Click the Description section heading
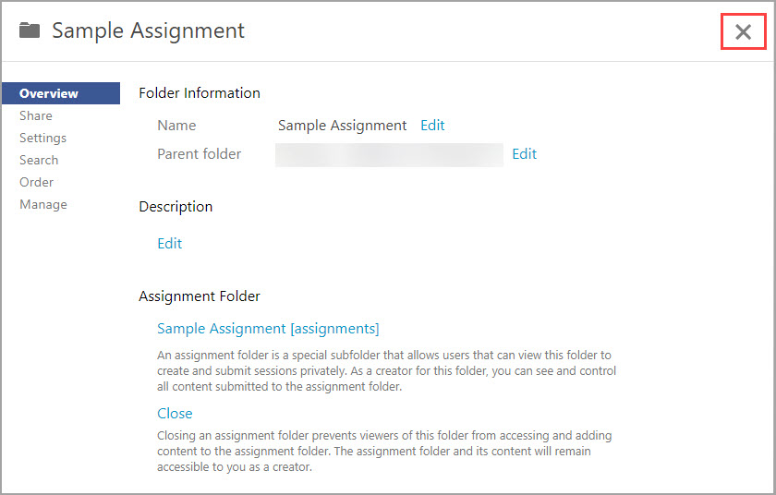The height and width of the screenshot is (495, 776). tap(176, 207)
